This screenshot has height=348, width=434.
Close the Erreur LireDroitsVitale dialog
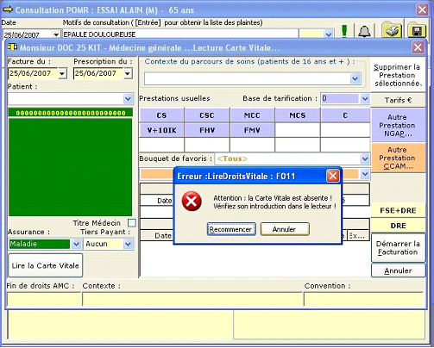click(333, 176)
